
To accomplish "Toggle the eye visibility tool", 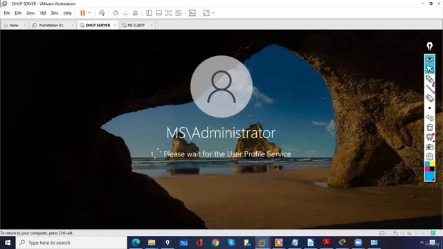I will tap(429, 59).
